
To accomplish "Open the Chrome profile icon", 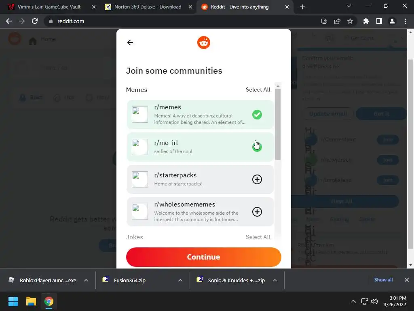I will point(392,21).
